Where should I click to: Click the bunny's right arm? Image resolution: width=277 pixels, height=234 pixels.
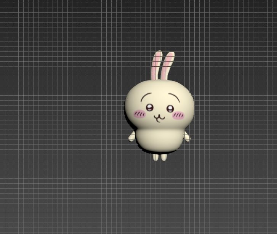click(x=187, y=136)
